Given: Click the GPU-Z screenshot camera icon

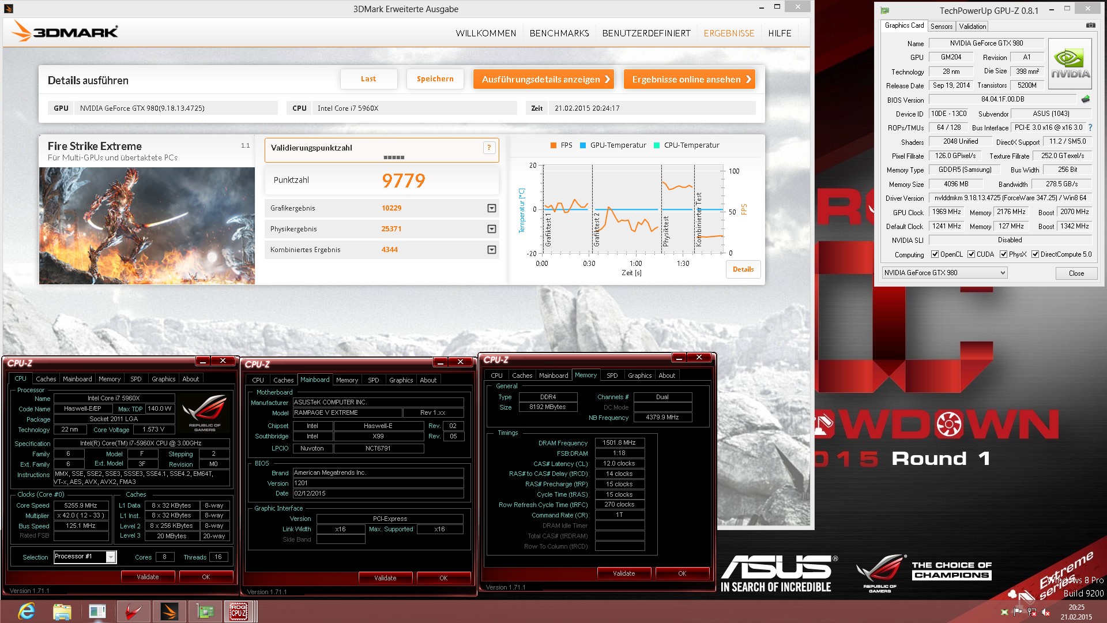Looking at the screenshot, I should (x=1090, y=25).
